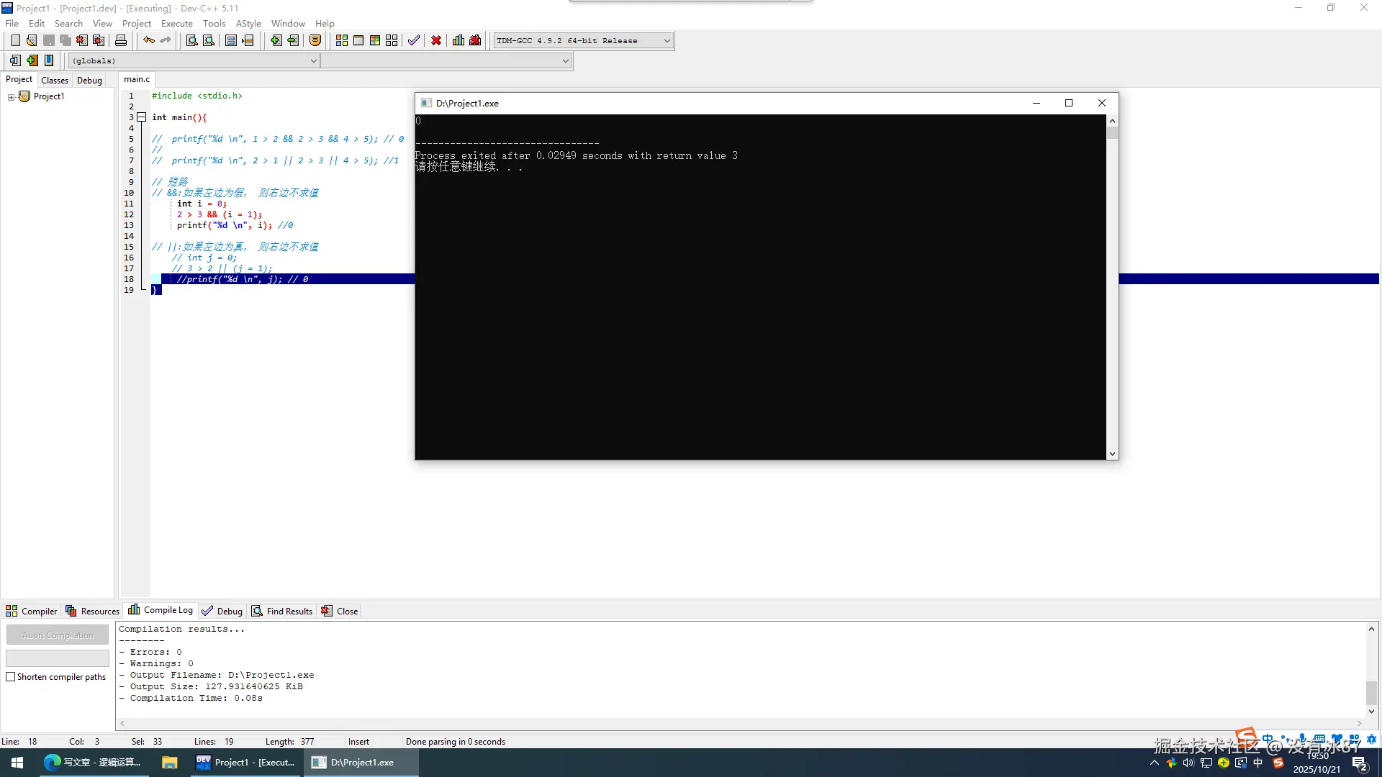Toggle Shorten compiler paths checkbox
This screenshot has width=1382, height=777.
11,677
